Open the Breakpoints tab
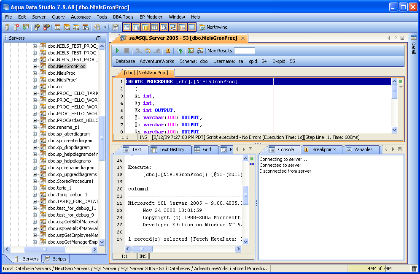420x274 pixels. (324, 149)
